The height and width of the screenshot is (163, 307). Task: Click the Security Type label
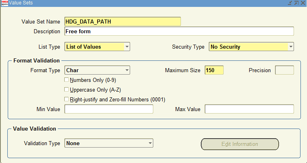pyautogui.click(x=188, y=47)
